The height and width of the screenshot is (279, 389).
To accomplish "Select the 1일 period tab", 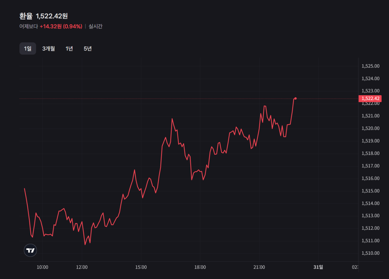I will click(x=28, y=49).
